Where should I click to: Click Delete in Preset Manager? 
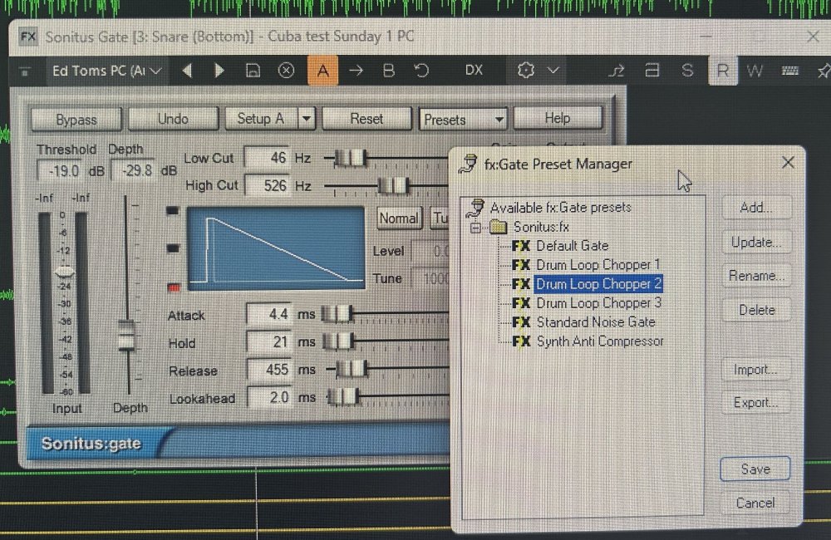756,310
